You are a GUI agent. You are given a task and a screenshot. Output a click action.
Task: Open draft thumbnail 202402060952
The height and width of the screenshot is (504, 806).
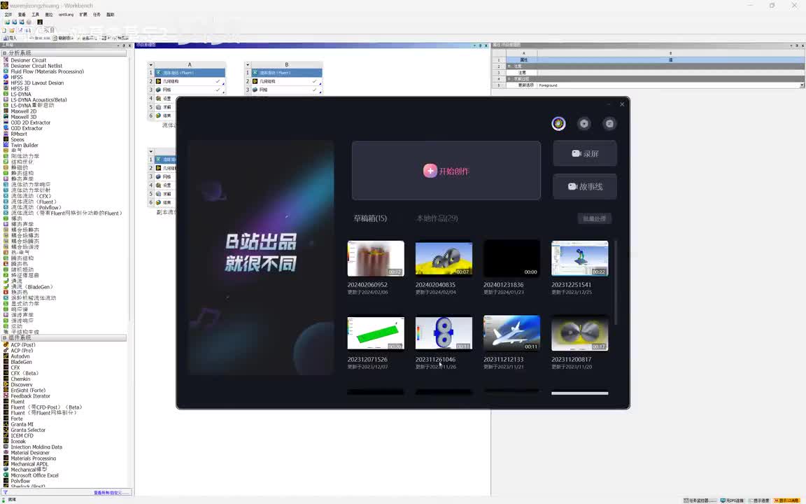376,258
